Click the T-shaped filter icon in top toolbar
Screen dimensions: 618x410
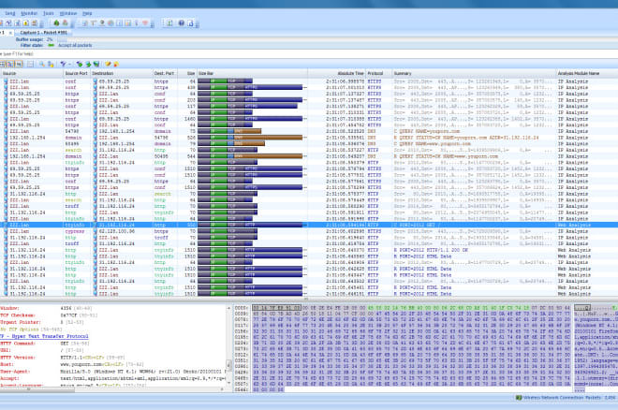[x=94, y=23]
